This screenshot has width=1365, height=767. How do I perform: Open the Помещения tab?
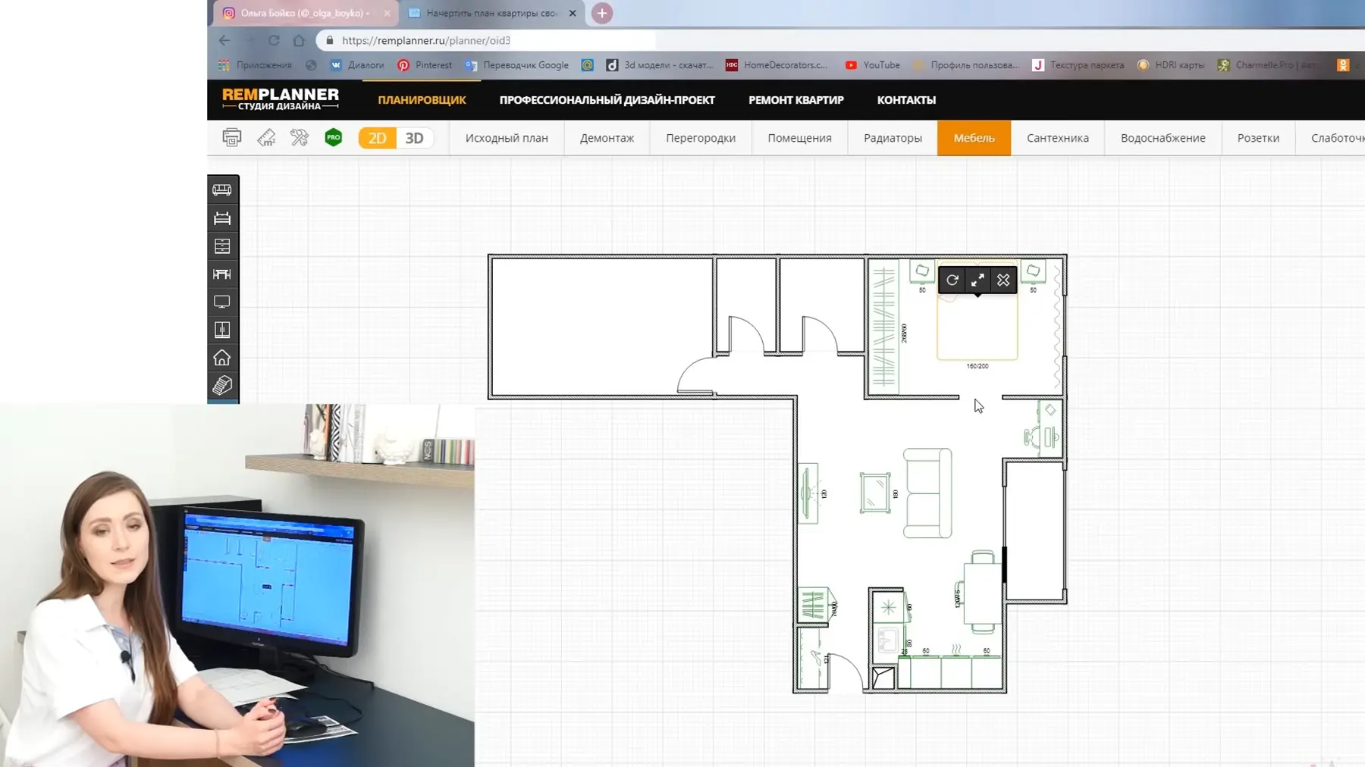[799, 138]
